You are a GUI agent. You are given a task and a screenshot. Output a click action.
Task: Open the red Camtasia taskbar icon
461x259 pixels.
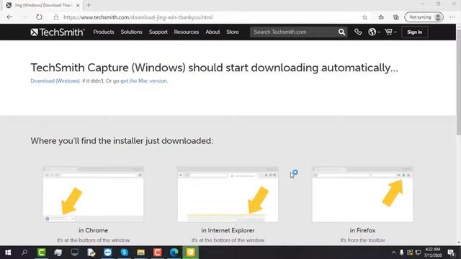pos(157,253)
